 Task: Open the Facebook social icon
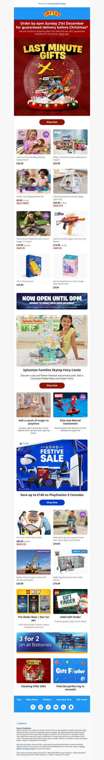click(x=33, y=707)
